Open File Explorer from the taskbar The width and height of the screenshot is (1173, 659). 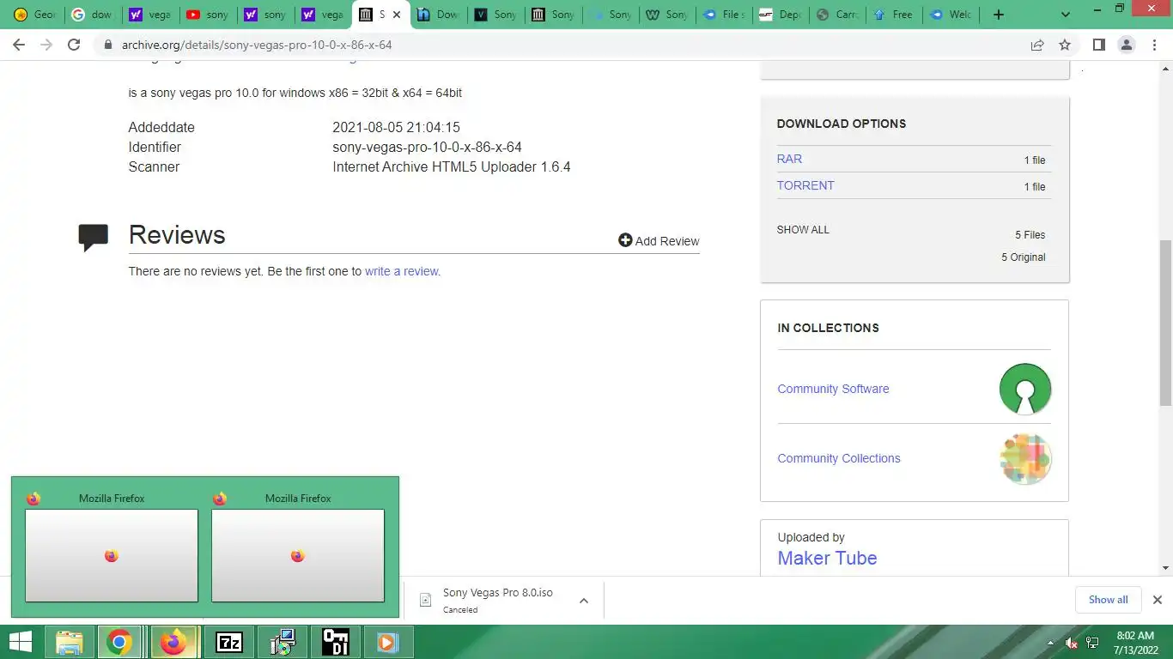pos(70,642)
